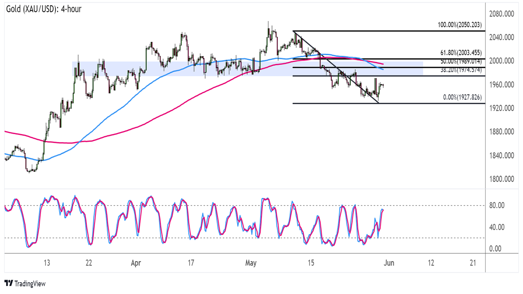
Task: Click the descending black trendline
Action: coord(336,67)
